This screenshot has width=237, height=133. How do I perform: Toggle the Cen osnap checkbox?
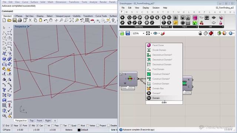pyautogui.click(x=37, y=126)
